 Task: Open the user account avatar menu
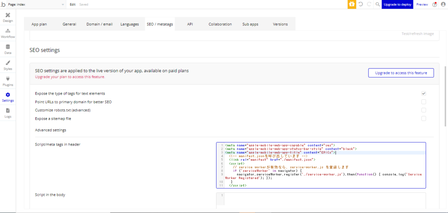pos(443,4)
